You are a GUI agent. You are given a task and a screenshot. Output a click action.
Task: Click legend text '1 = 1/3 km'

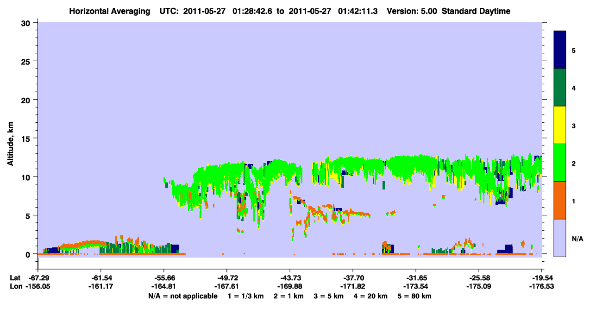[x=245, y=296]
